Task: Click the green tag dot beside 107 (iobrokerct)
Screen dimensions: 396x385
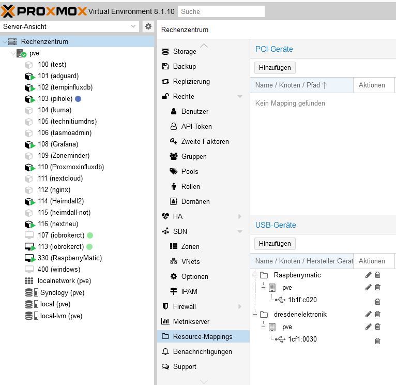Action: point(90,235)
